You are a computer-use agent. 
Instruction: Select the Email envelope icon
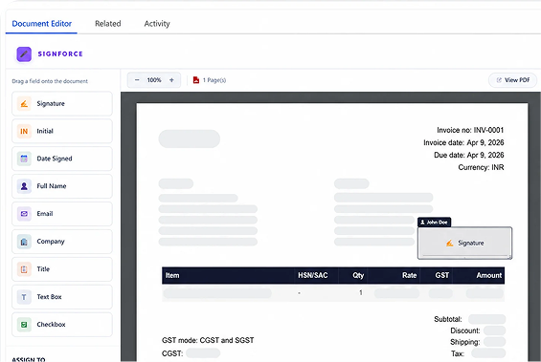pos(24,214)
